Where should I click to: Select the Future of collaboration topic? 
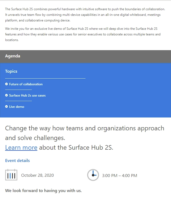click(26, 84)
